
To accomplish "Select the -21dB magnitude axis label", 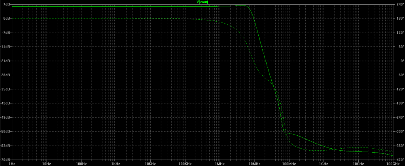I will click(6, 61).
